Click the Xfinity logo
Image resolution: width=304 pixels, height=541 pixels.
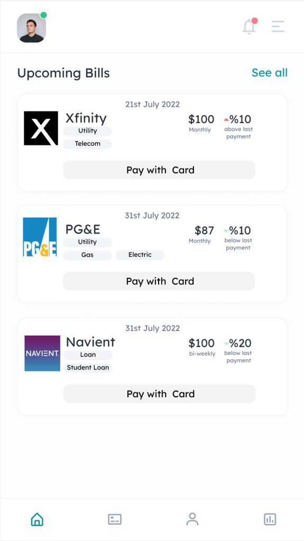tap(41, 128)
